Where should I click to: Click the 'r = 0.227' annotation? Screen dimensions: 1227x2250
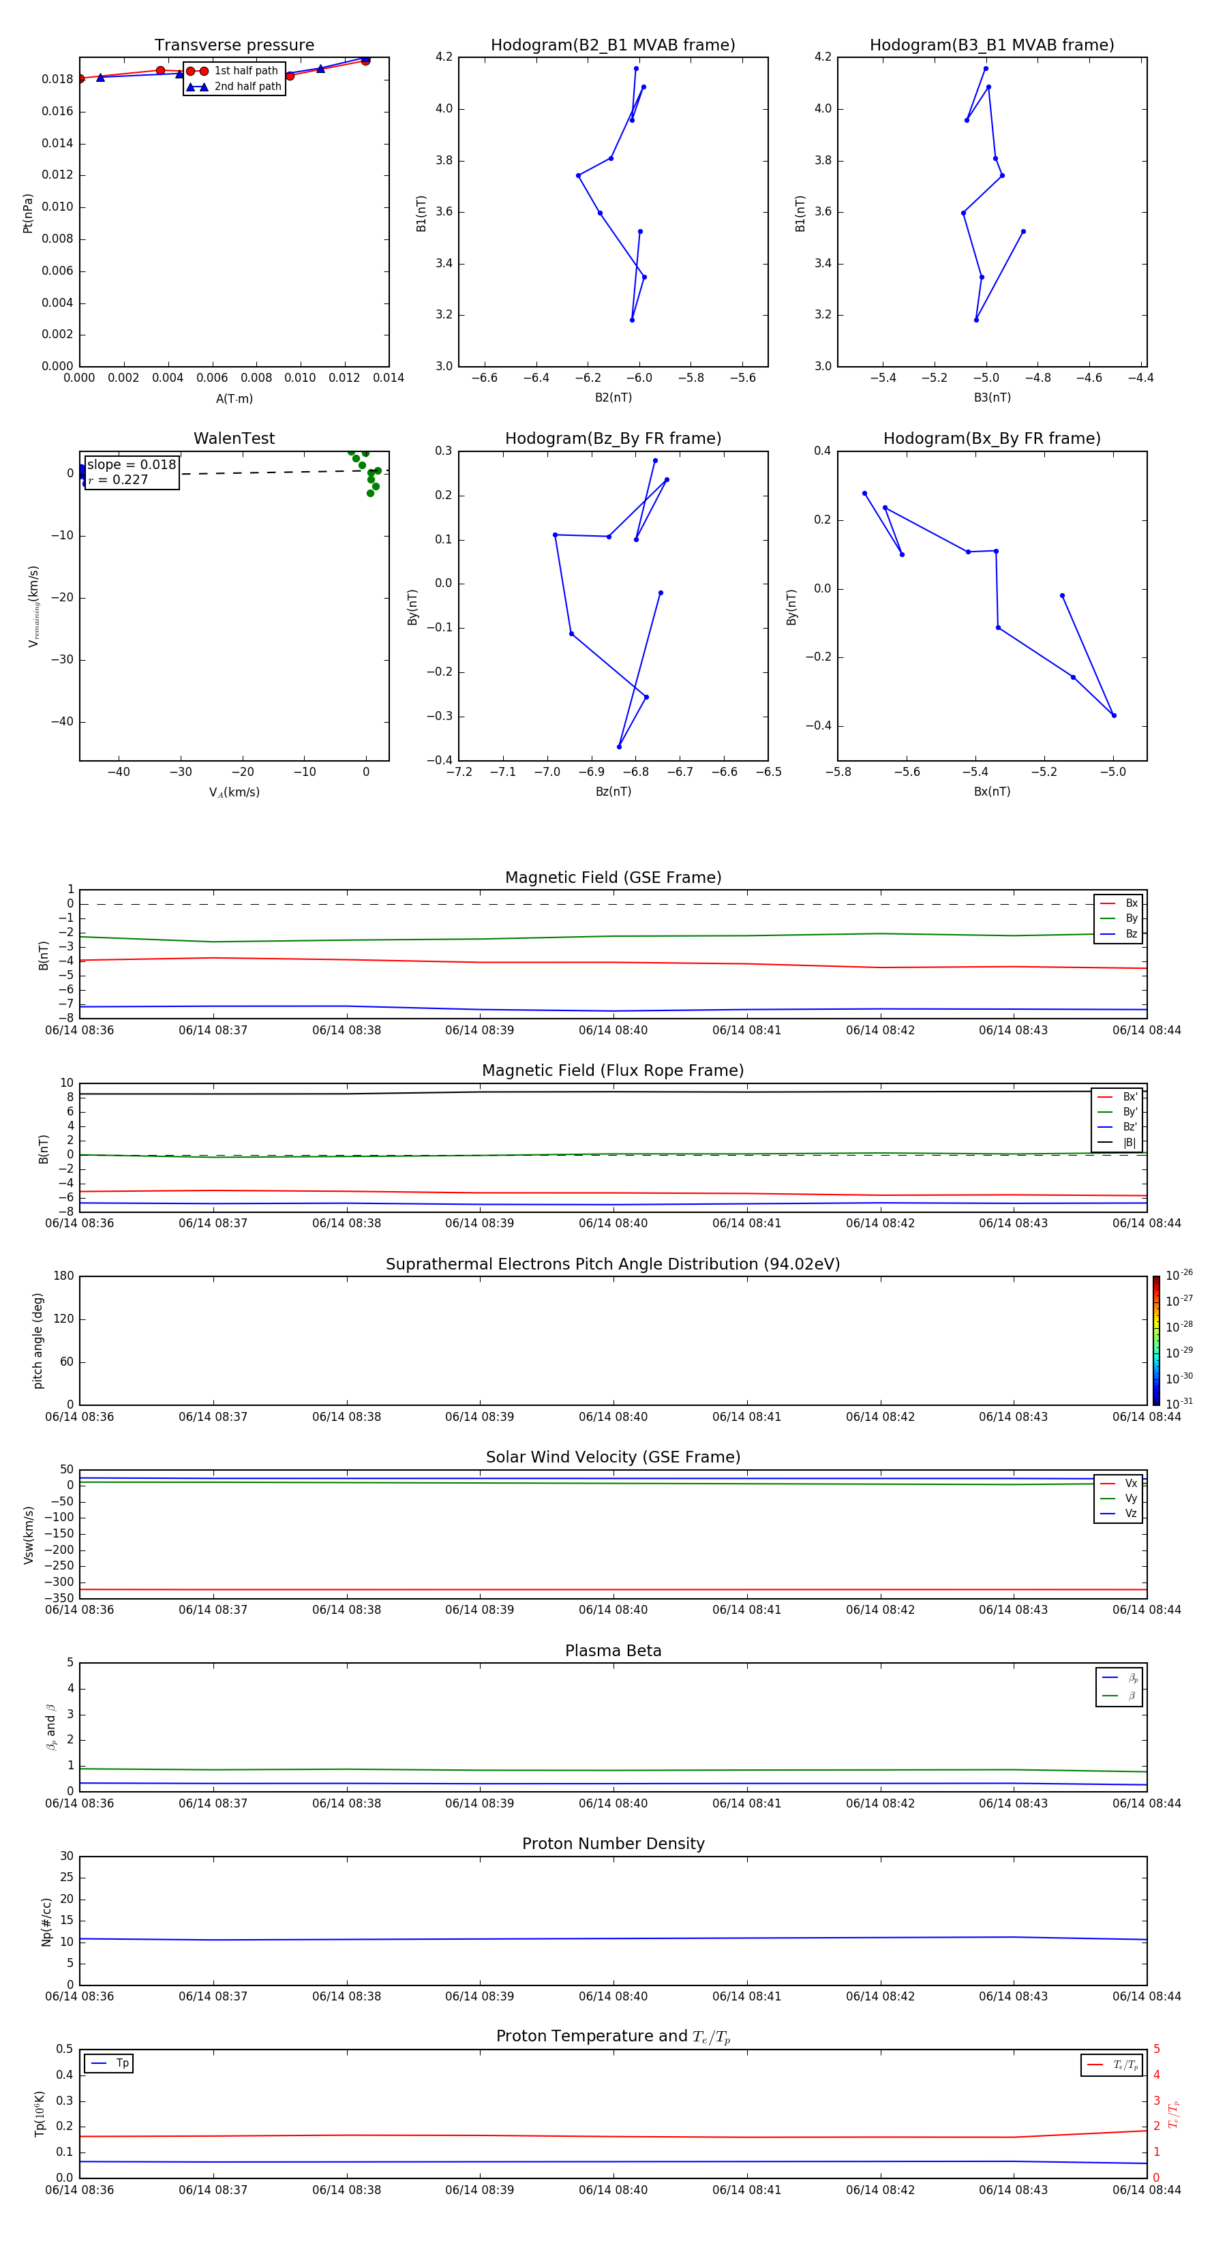click(118, 479)
